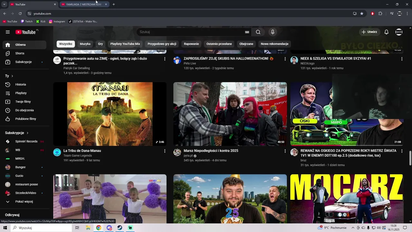The height and width of the screenshot is (232, 412).
Task: Play La Tribu de Dana thumbnail
Action: (110, 114)
